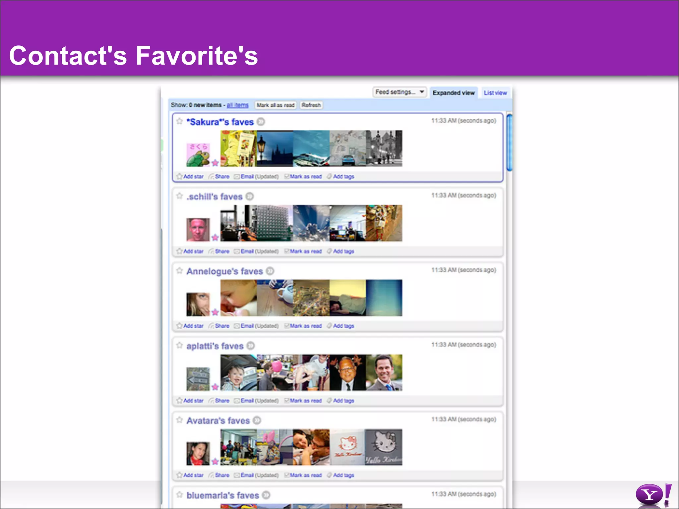Star the bluemarla's faves entry title

point(179,495)
